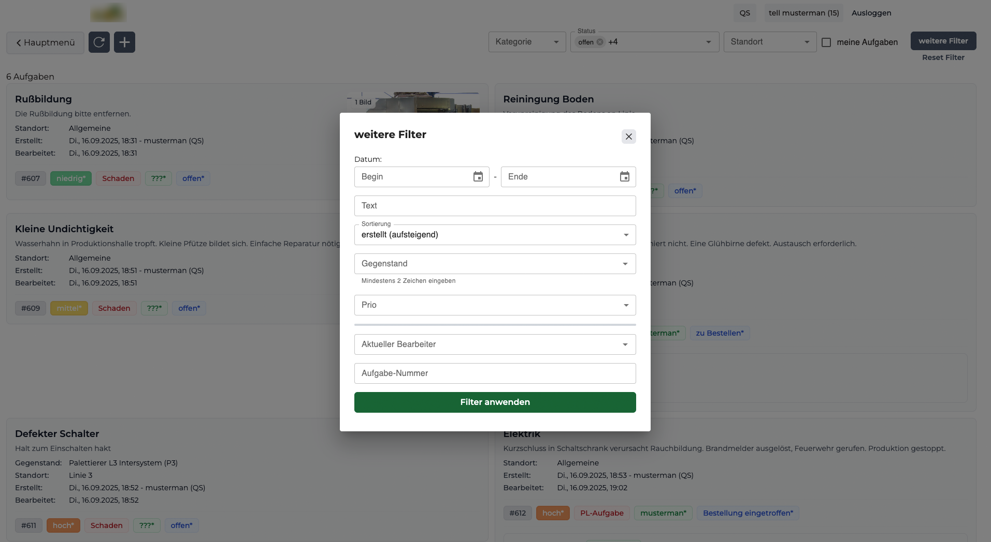Viewport: 991px width, 542px height.
Task: Click the Reset Filter link
Action: [x=943, y=57]
